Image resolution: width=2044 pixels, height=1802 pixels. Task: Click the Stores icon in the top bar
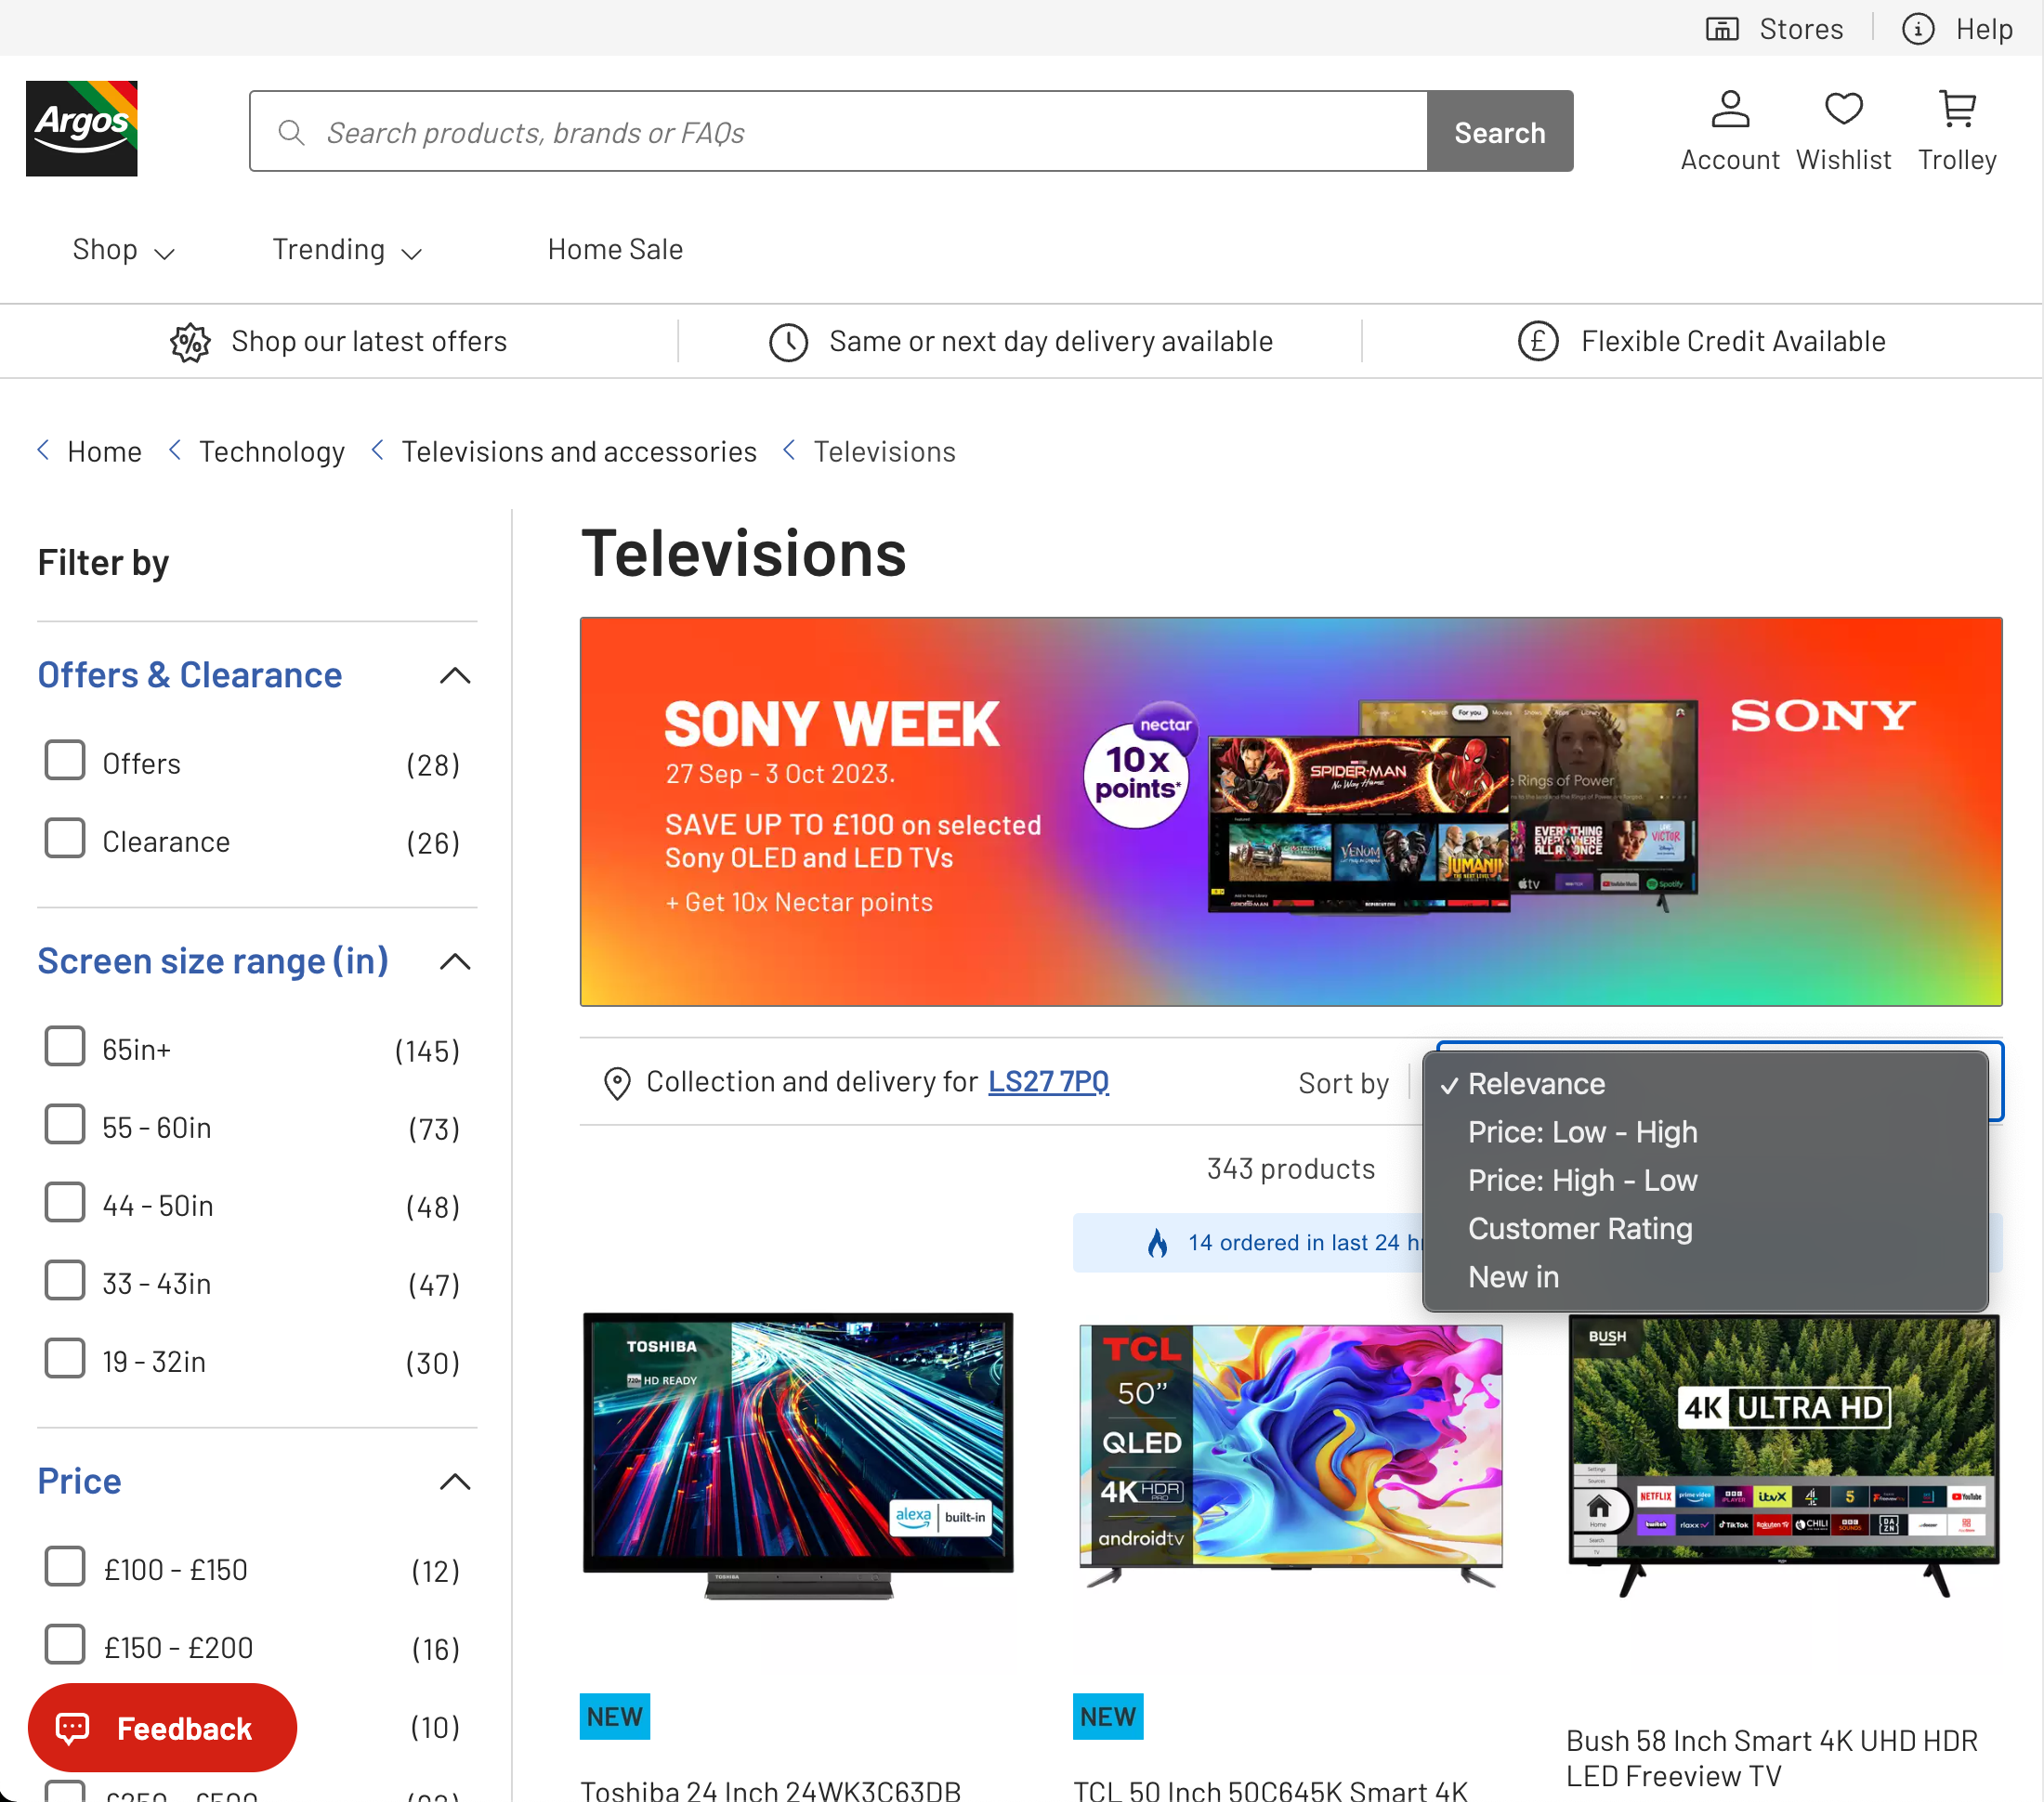click(x=1722, y=28)
